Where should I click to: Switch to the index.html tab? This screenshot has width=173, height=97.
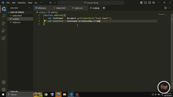[x=61, y=8]
